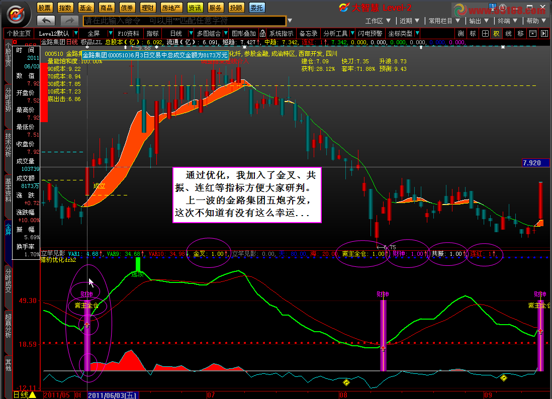
Task: Expand dropdown arrow beside 分析工具
Action: coord(352,34)
